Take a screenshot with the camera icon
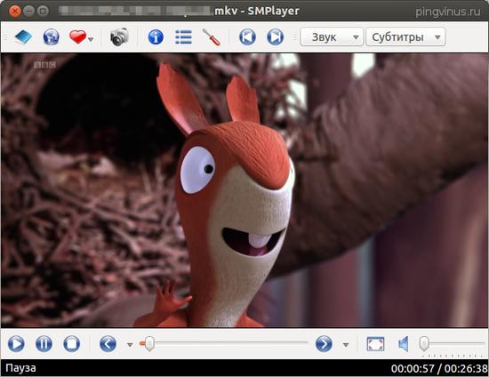489x377 pixels. [x=119, y=37]
